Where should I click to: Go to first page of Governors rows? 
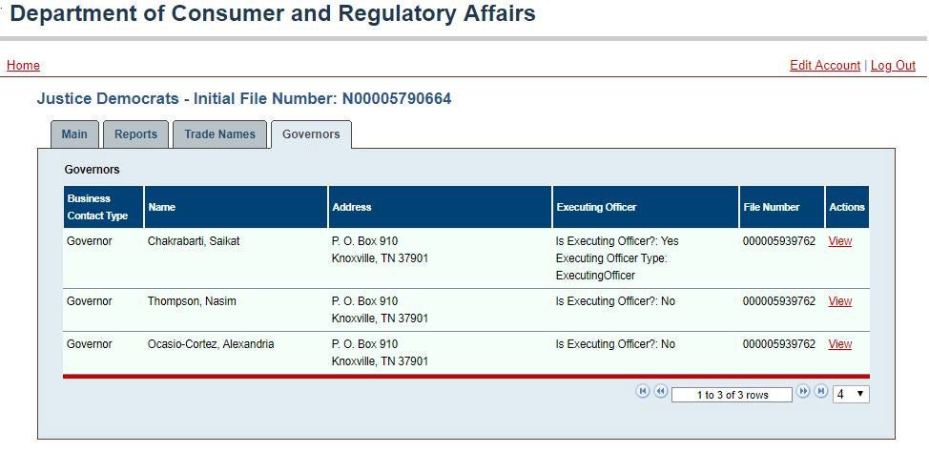coord(643,392)
